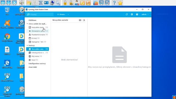176x99 pixels.
Task: Click the gears settings icon in top toolbar
Action: click(x=58, y=3)
